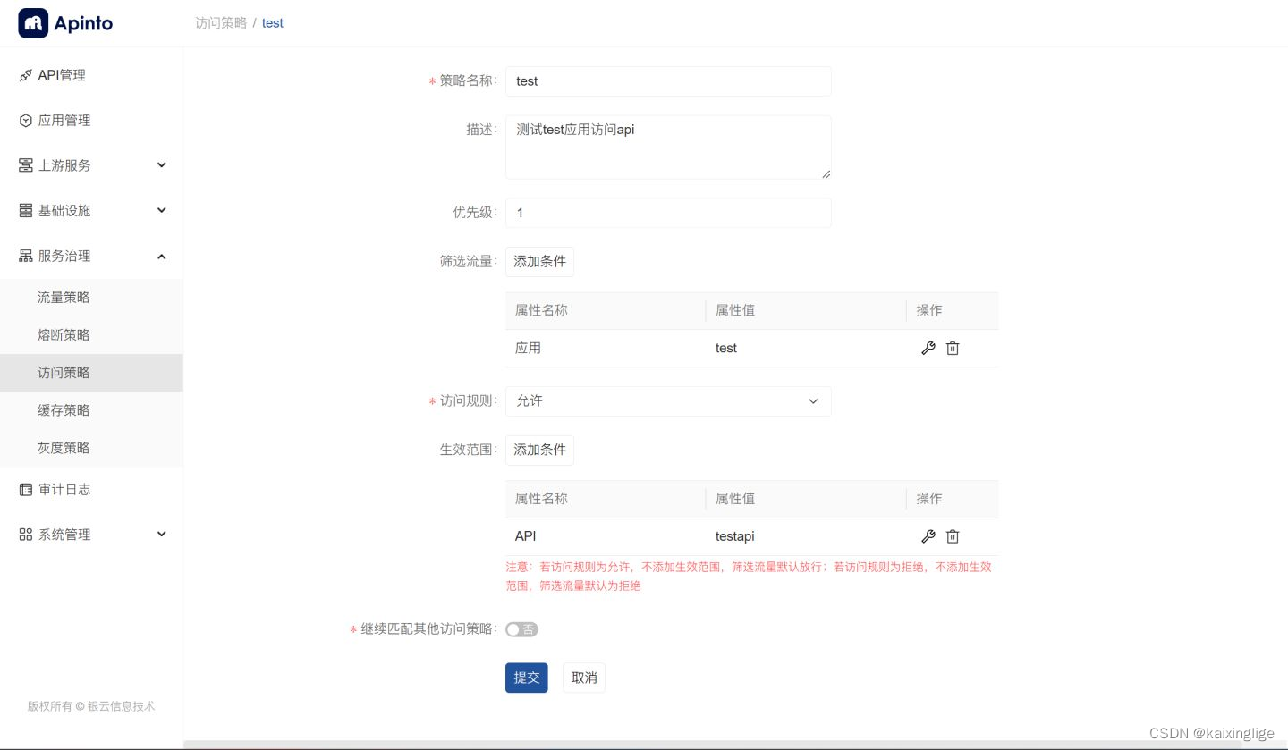Click the 系统管理 grid icon
The width and height of the screenshot is (1288, 750).
[25, 535]
